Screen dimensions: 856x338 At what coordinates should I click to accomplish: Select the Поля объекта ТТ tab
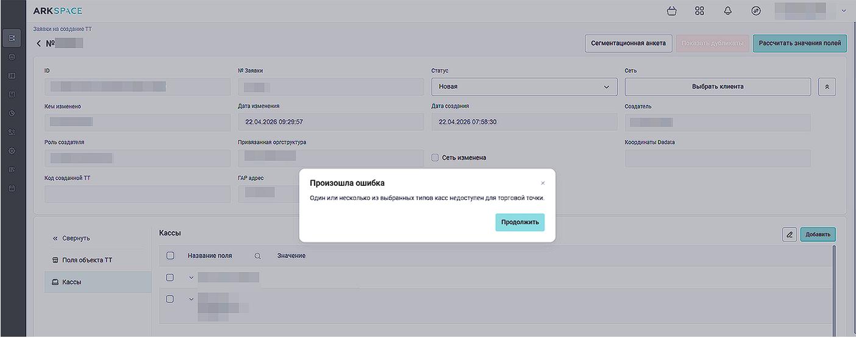click(x=87, y=260)
